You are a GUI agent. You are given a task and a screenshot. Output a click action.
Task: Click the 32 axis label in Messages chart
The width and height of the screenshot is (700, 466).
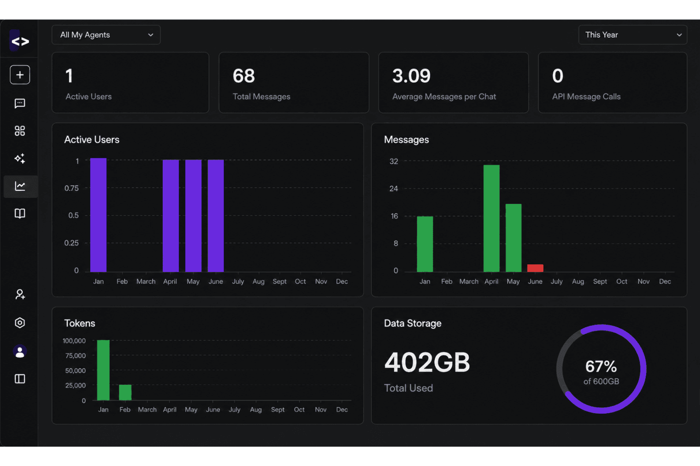394,161
